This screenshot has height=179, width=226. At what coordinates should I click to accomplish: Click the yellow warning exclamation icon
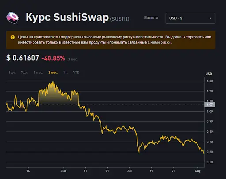click(x=13, y=37)
